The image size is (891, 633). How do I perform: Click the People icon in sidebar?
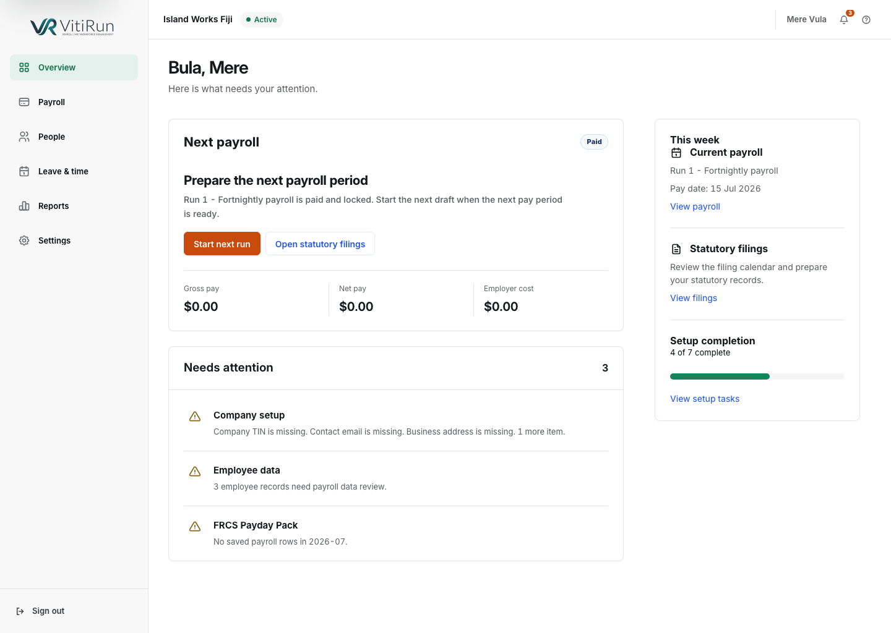tap(24, 137)
